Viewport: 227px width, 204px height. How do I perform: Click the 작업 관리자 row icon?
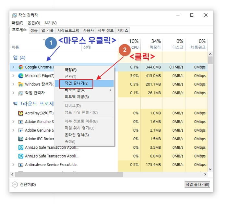click(21, 93)
